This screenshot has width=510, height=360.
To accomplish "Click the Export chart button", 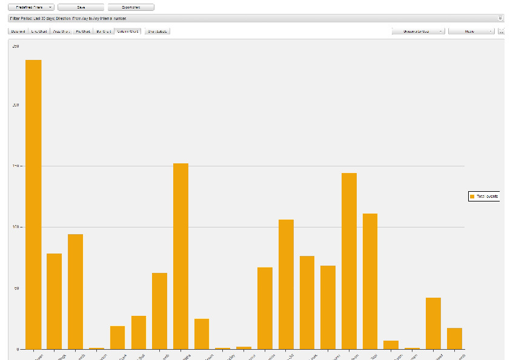I will [x=131, y=7].
